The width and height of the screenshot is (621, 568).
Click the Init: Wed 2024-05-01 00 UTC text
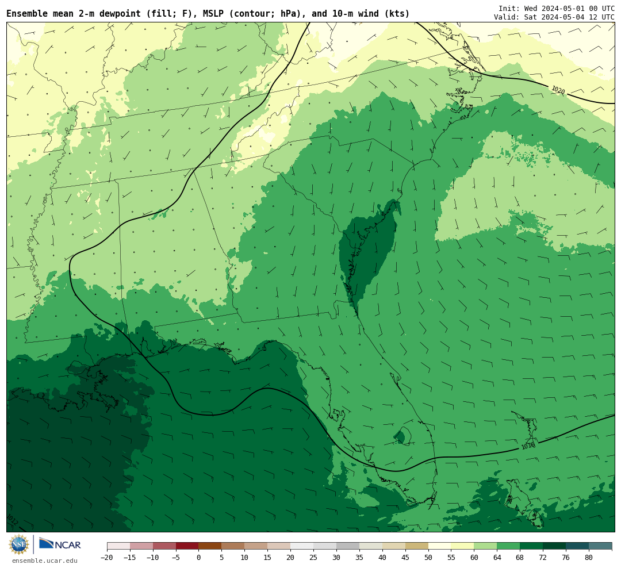[x=557, y=8]
